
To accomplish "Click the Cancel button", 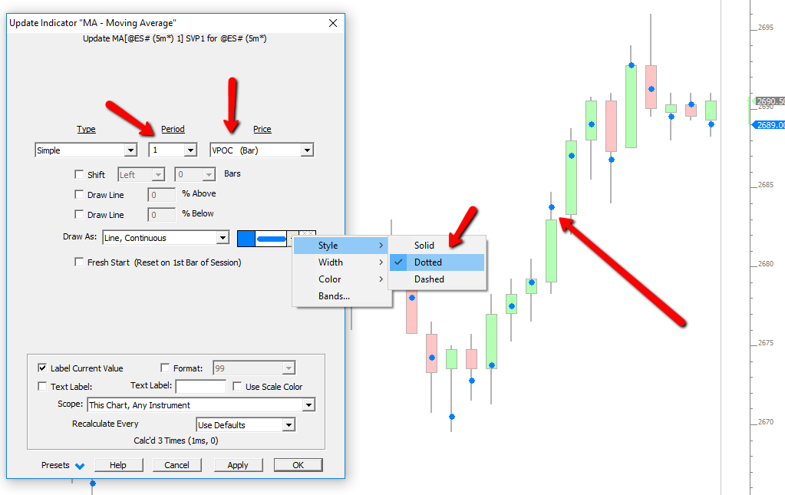I will click(177, 465).
